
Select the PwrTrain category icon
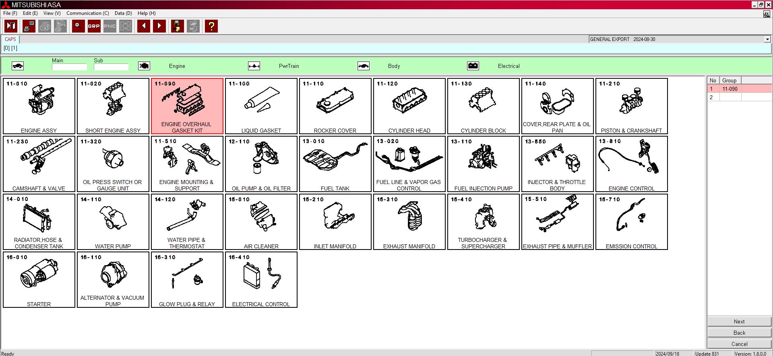[x=254, y=66]
